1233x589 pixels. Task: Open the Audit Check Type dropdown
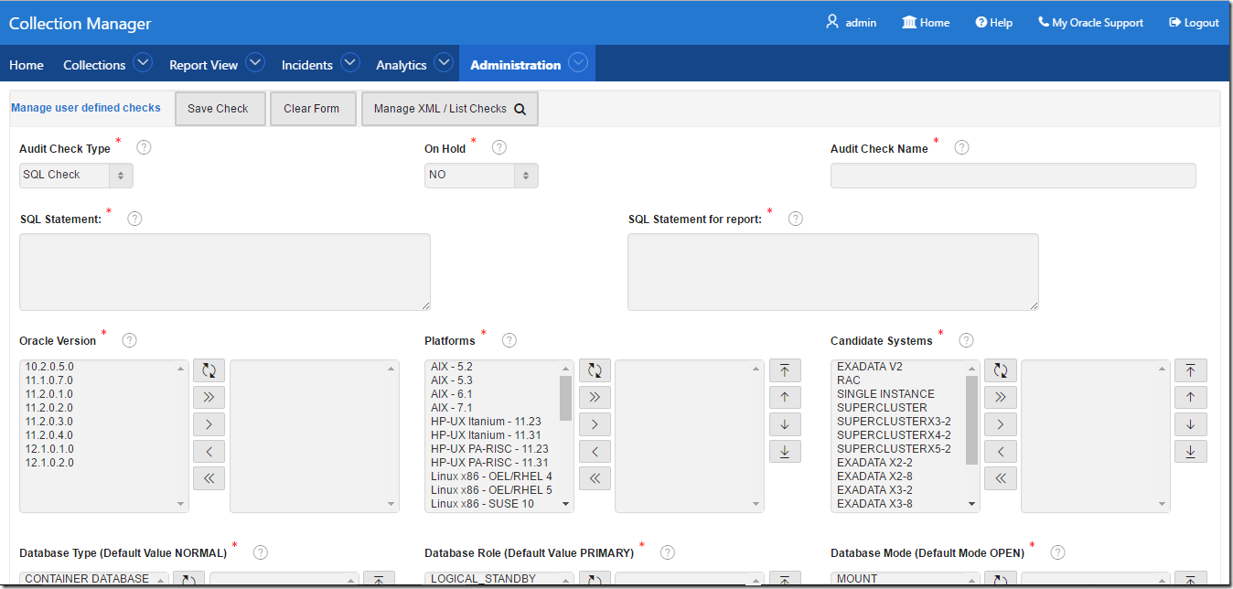[76, 175]
